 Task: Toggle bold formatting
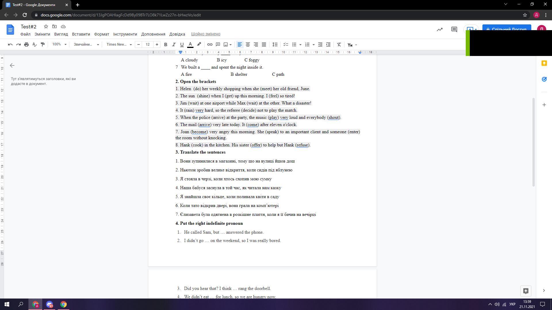click(x=166, y=44)
